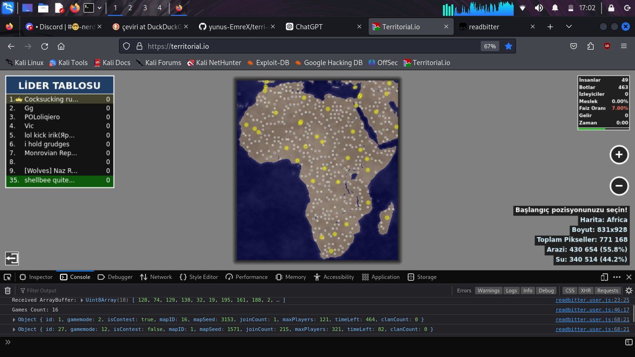
Task: Toggle responsive design mode icon
Action: pyautogui.click(x=604, y=277)
